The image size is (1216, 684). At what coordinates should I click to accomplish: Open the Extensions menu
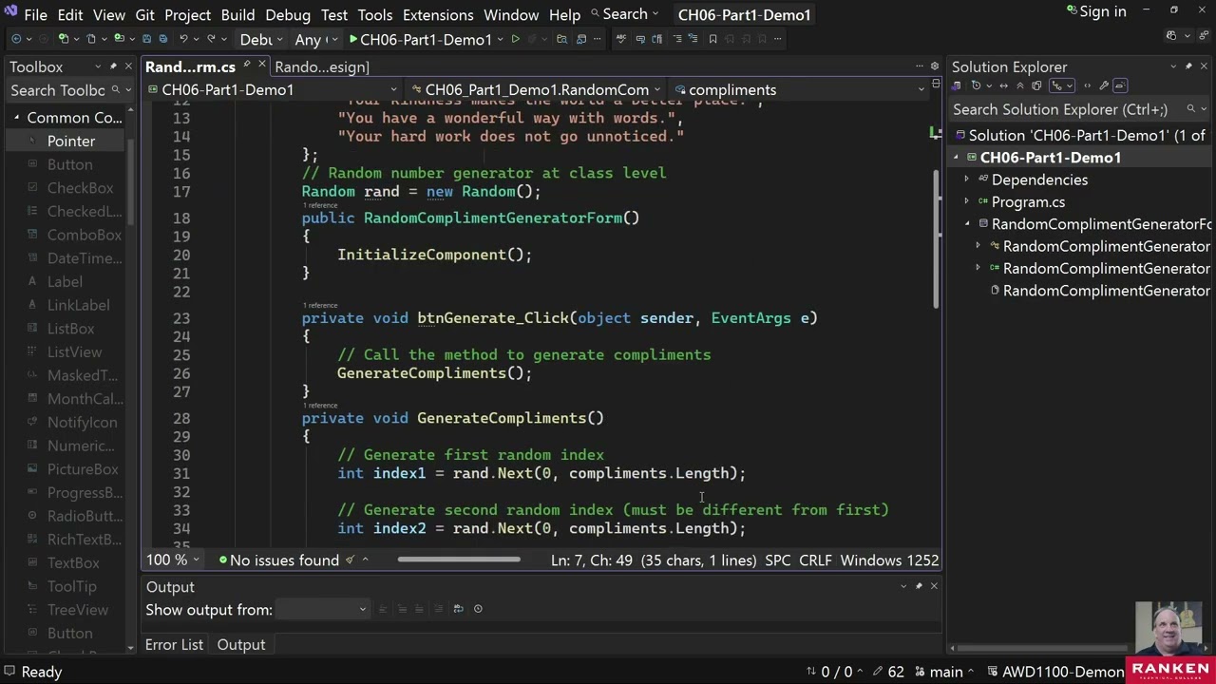pos(438,15)
